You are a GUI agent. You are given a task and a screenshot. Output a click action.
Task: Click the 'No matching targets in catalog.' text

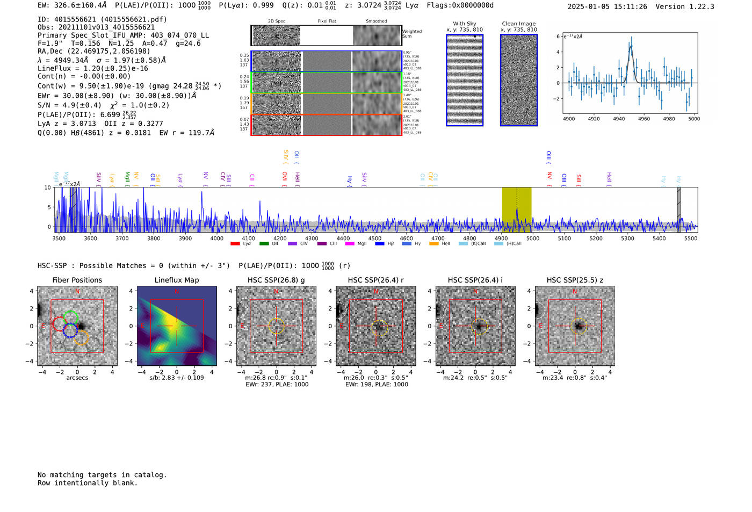(102, 475)
